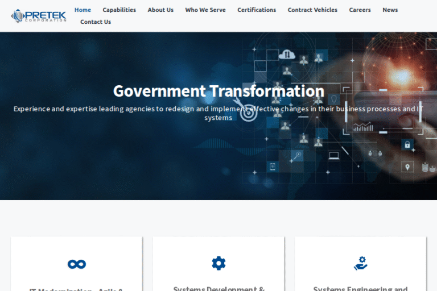This screenshot has width=437, height=291.
Task: Open the IT Modernization card title
Action: point(76,289)
